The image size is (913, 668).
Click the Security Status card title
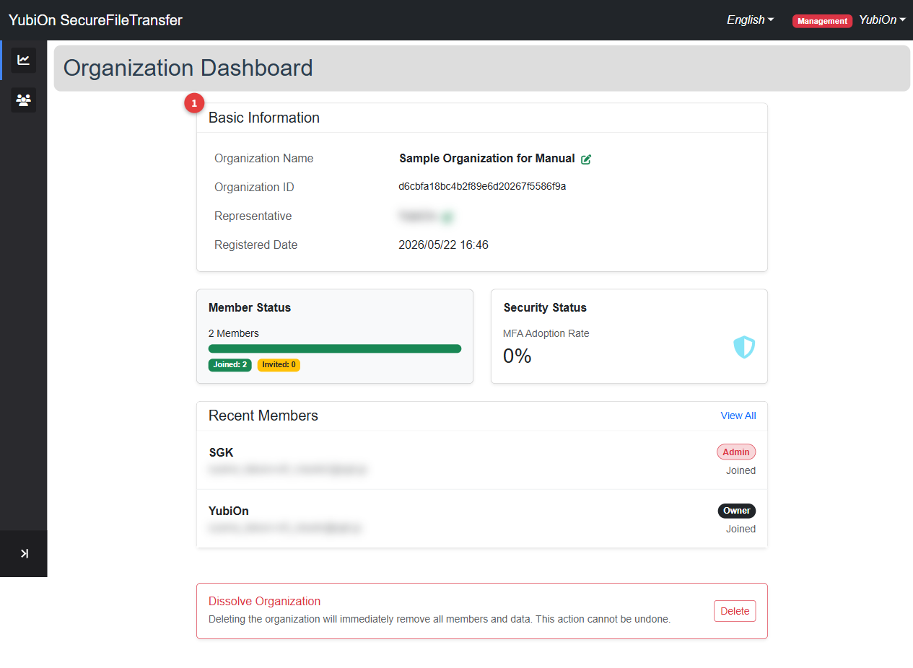(x=545, y=307)
